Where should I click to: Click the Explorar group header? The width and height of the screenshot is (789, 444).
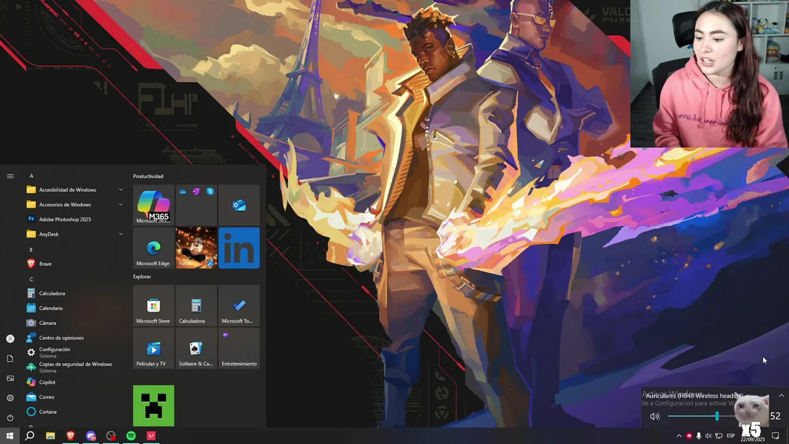[x=142, y=277]
